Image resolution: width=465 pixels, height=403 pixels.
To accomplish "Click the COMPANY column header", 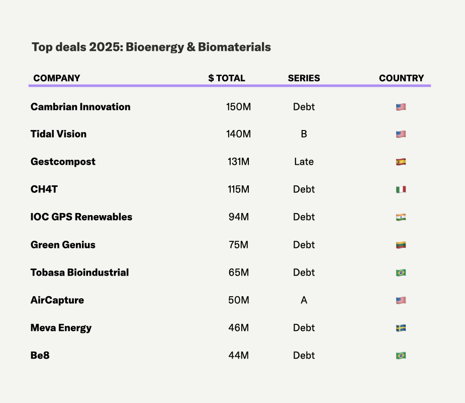I will coord(57,78).
